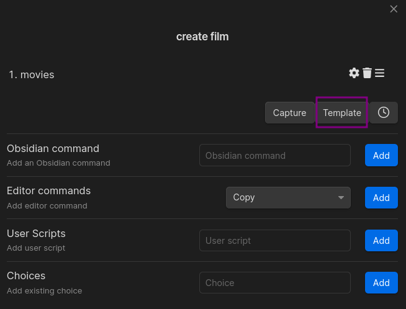The image size is (406, 309).
Task: Add the user script
Action: [x=381, y=240]
